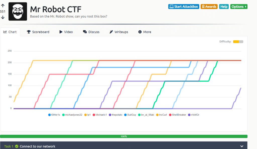Screen dimensions: 257x149
Task: Click the 200 y-axis label on the chart
Action: pyautogui.click(x=10, y=62)
